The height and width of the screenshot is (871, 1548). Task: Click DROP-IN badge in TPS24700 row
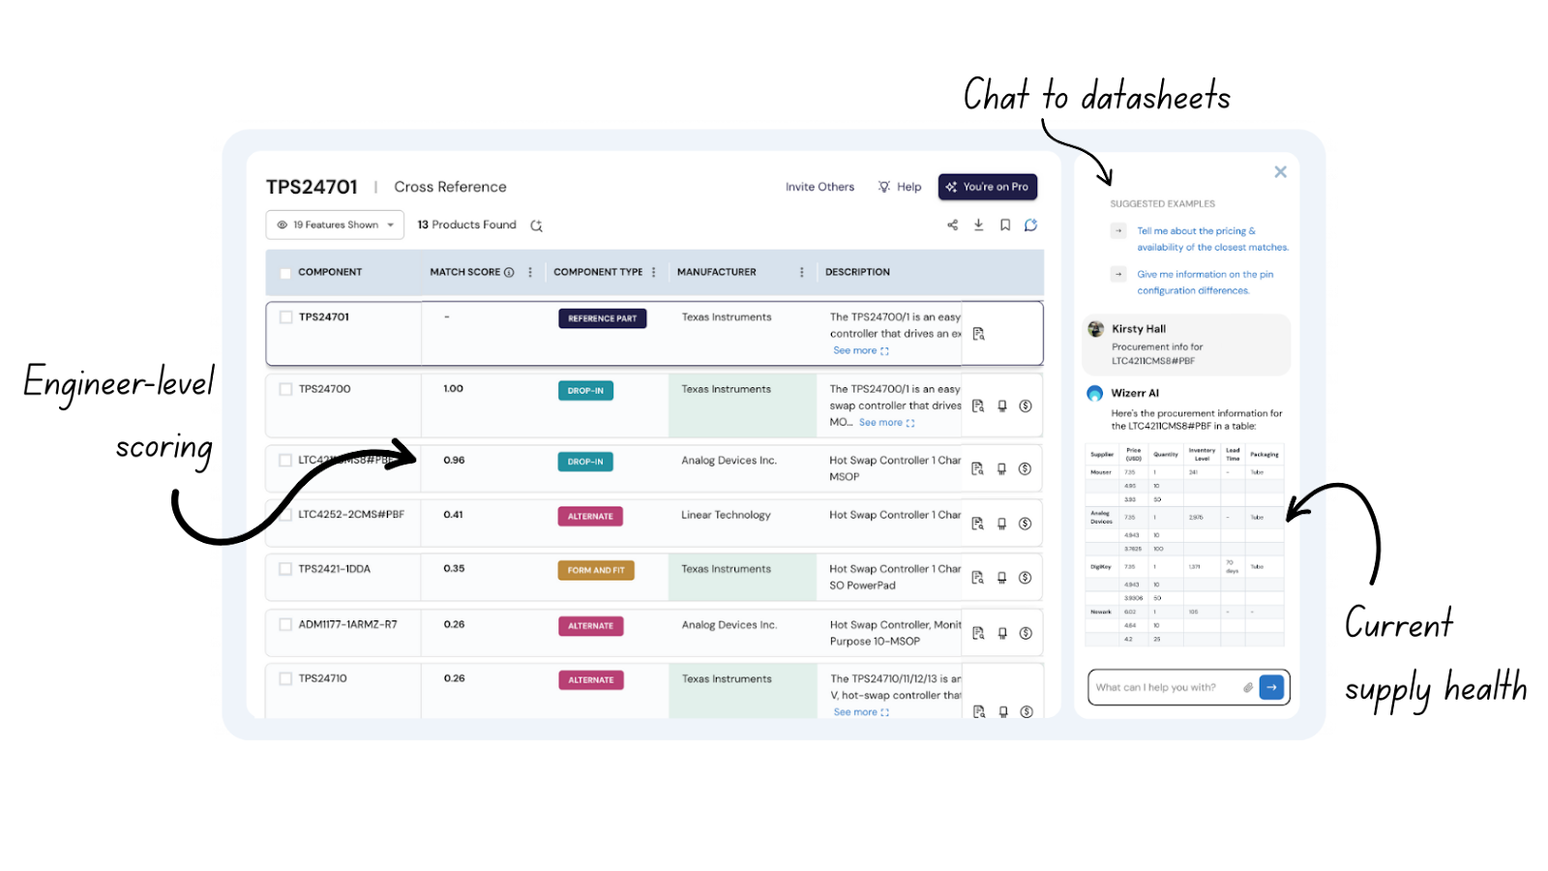coord(585,391)
